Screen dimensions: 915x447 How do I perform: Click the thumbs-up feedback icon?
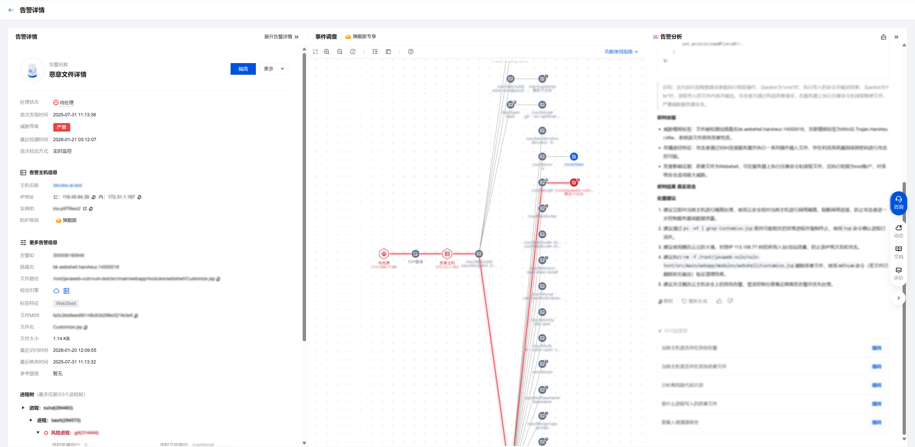pyautogui.click(x=719, y=301)
